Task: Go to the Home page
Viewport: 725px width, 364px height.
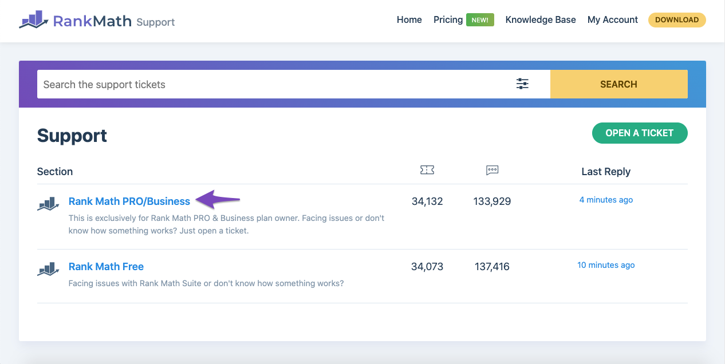Action: [409, 20]
